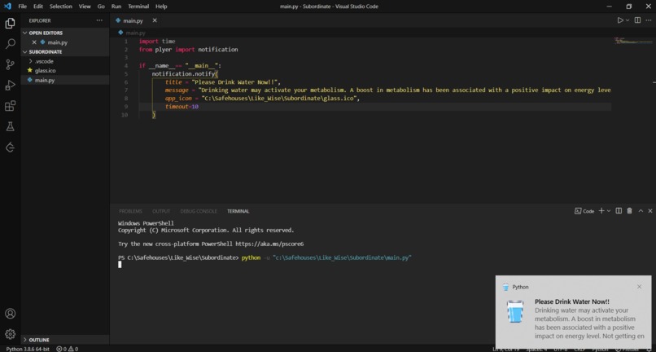Open the Manage settings gear icon

10,334
